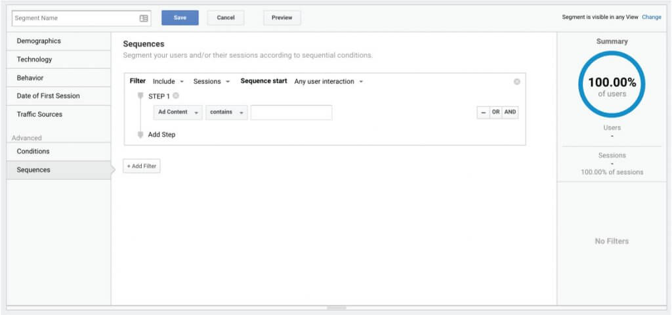
Task: Save the segment
Action: click(180, 18)
